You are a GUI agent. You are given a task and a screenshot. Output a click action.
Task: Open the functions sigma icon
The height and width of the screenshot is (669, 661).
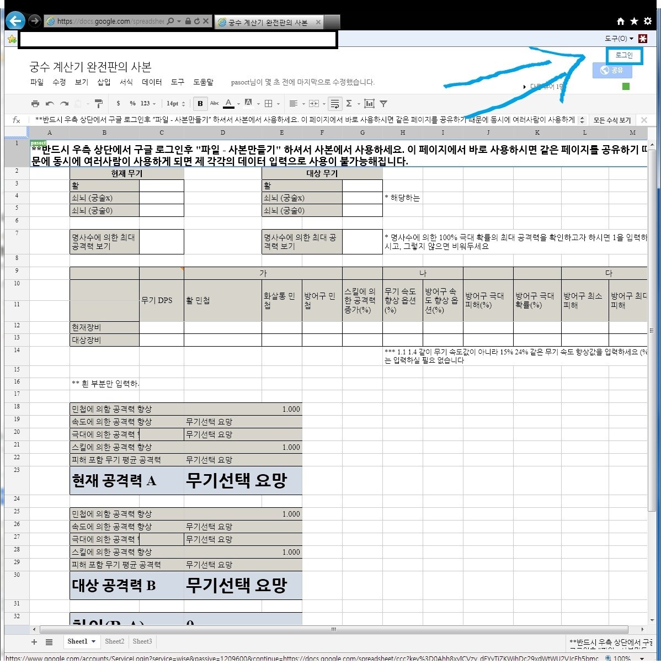pyautogui.click(x=349, y=104)
